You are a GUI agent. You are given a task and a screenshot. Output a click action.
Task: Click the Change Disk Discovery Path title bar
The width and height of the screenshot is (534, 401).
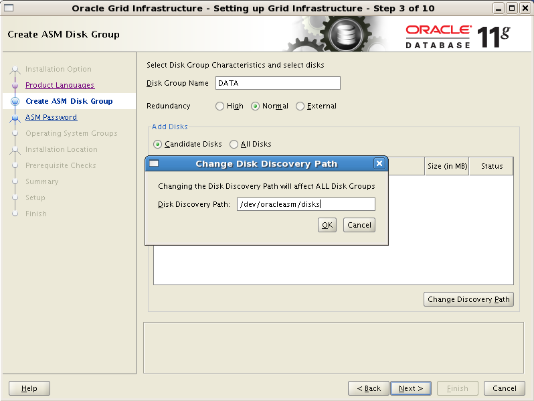point(266,163)
